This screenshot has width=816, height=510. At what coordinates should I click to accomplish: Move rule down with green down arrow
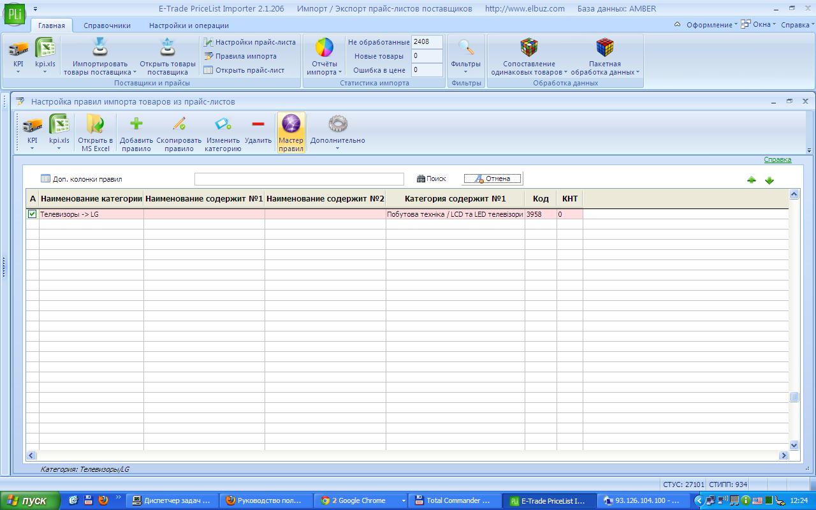769,180
